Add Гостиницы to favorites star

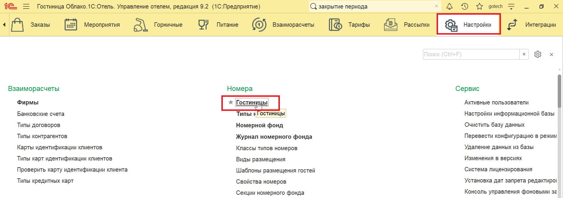pyautogui.click(x=231, y=102)
